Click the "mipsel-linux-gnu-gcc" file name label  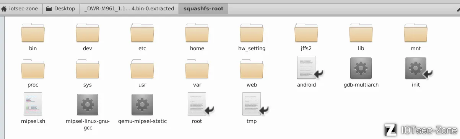88,124
